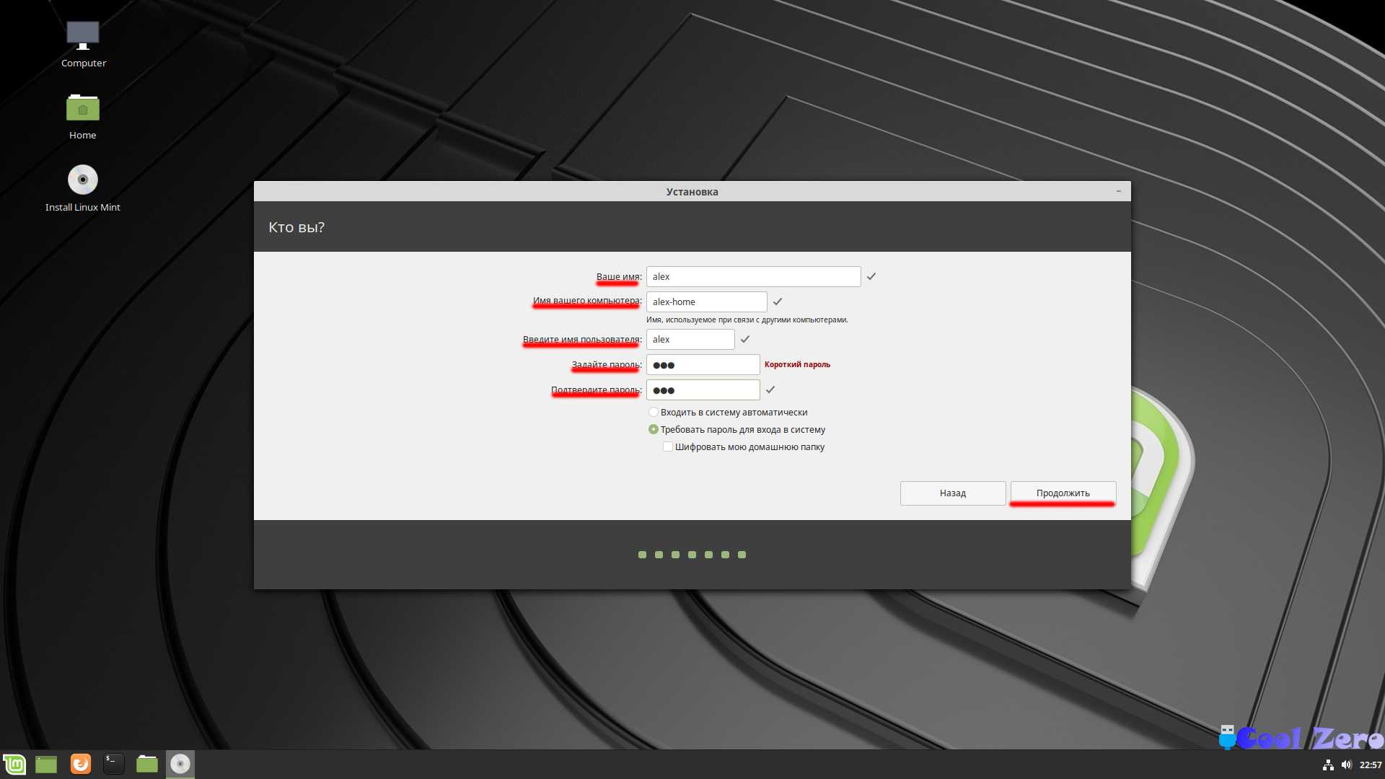This screenshot has height=779, width=1385.
Task: Click the 'Ваше имя' text field
Action: tap(753, 277)
